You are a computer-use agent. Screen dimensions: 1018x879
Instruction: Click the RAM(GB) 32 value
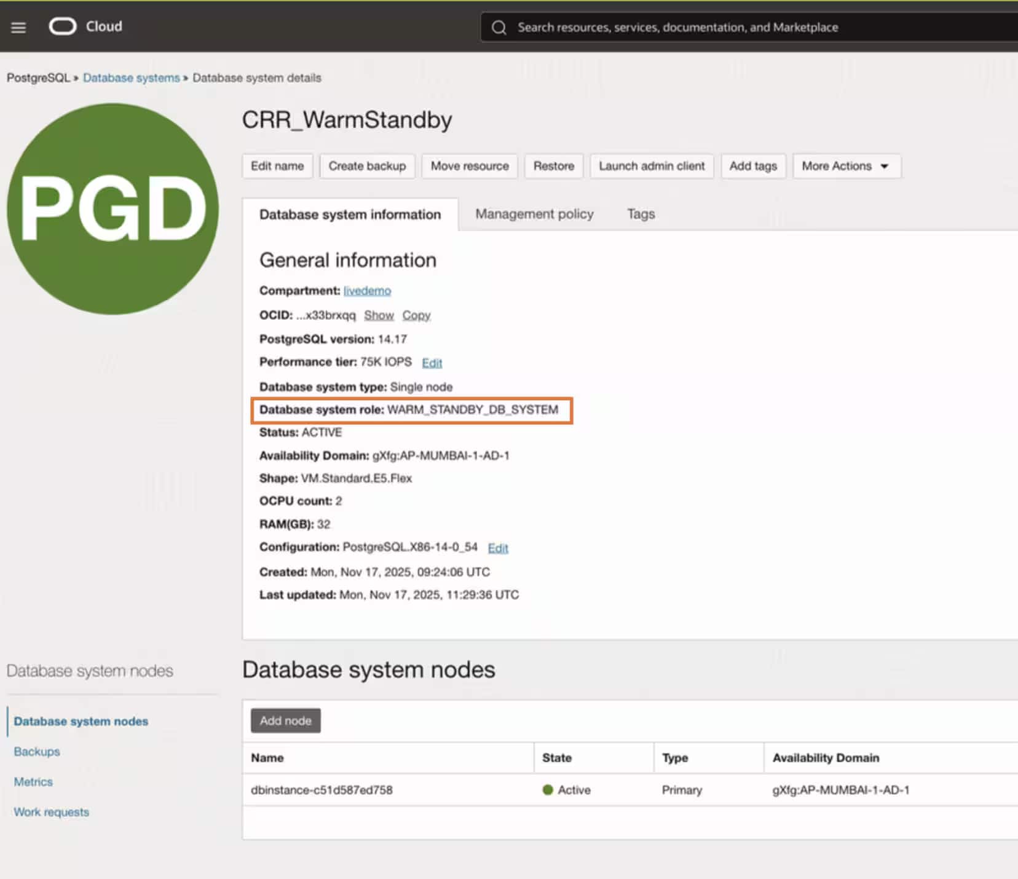coord(323,524)
